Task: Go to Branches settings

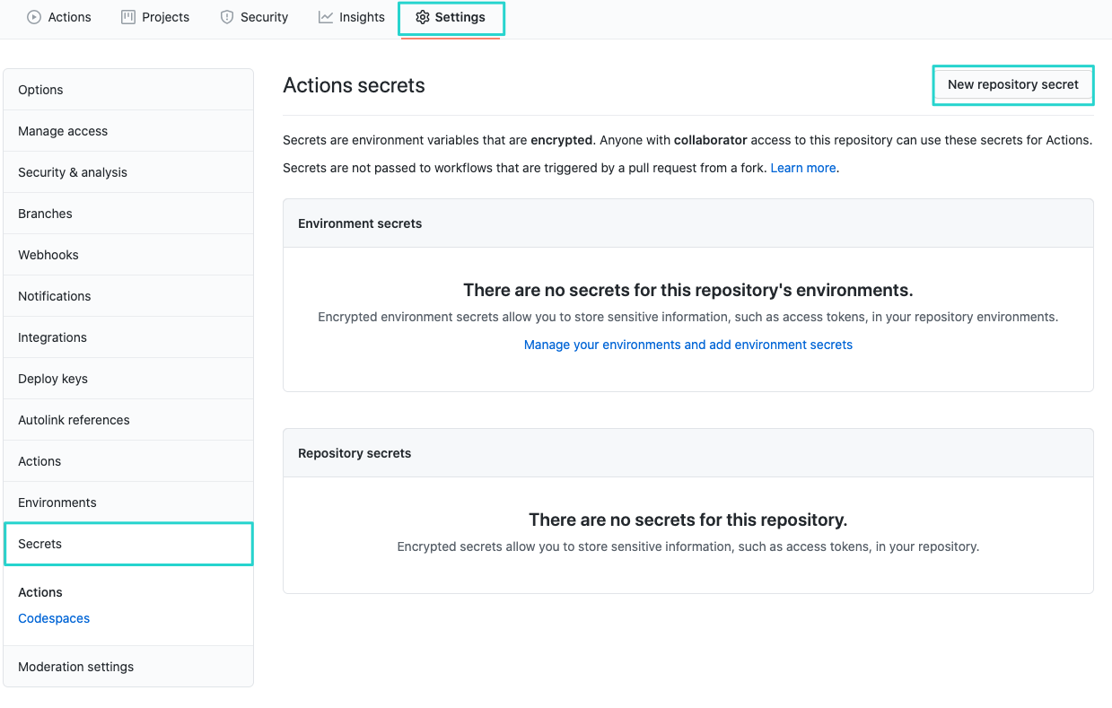Action: pyautogui.click(x=46, y=213)
